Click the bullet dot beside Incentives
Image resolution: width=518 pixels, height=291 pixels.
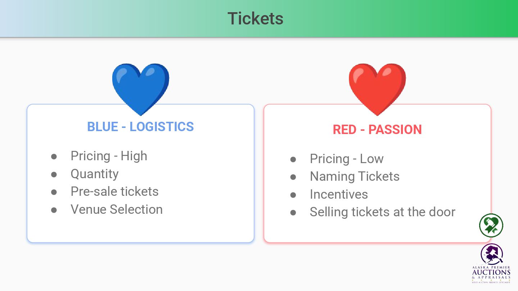pyautogui.click(x=293, y=195)
